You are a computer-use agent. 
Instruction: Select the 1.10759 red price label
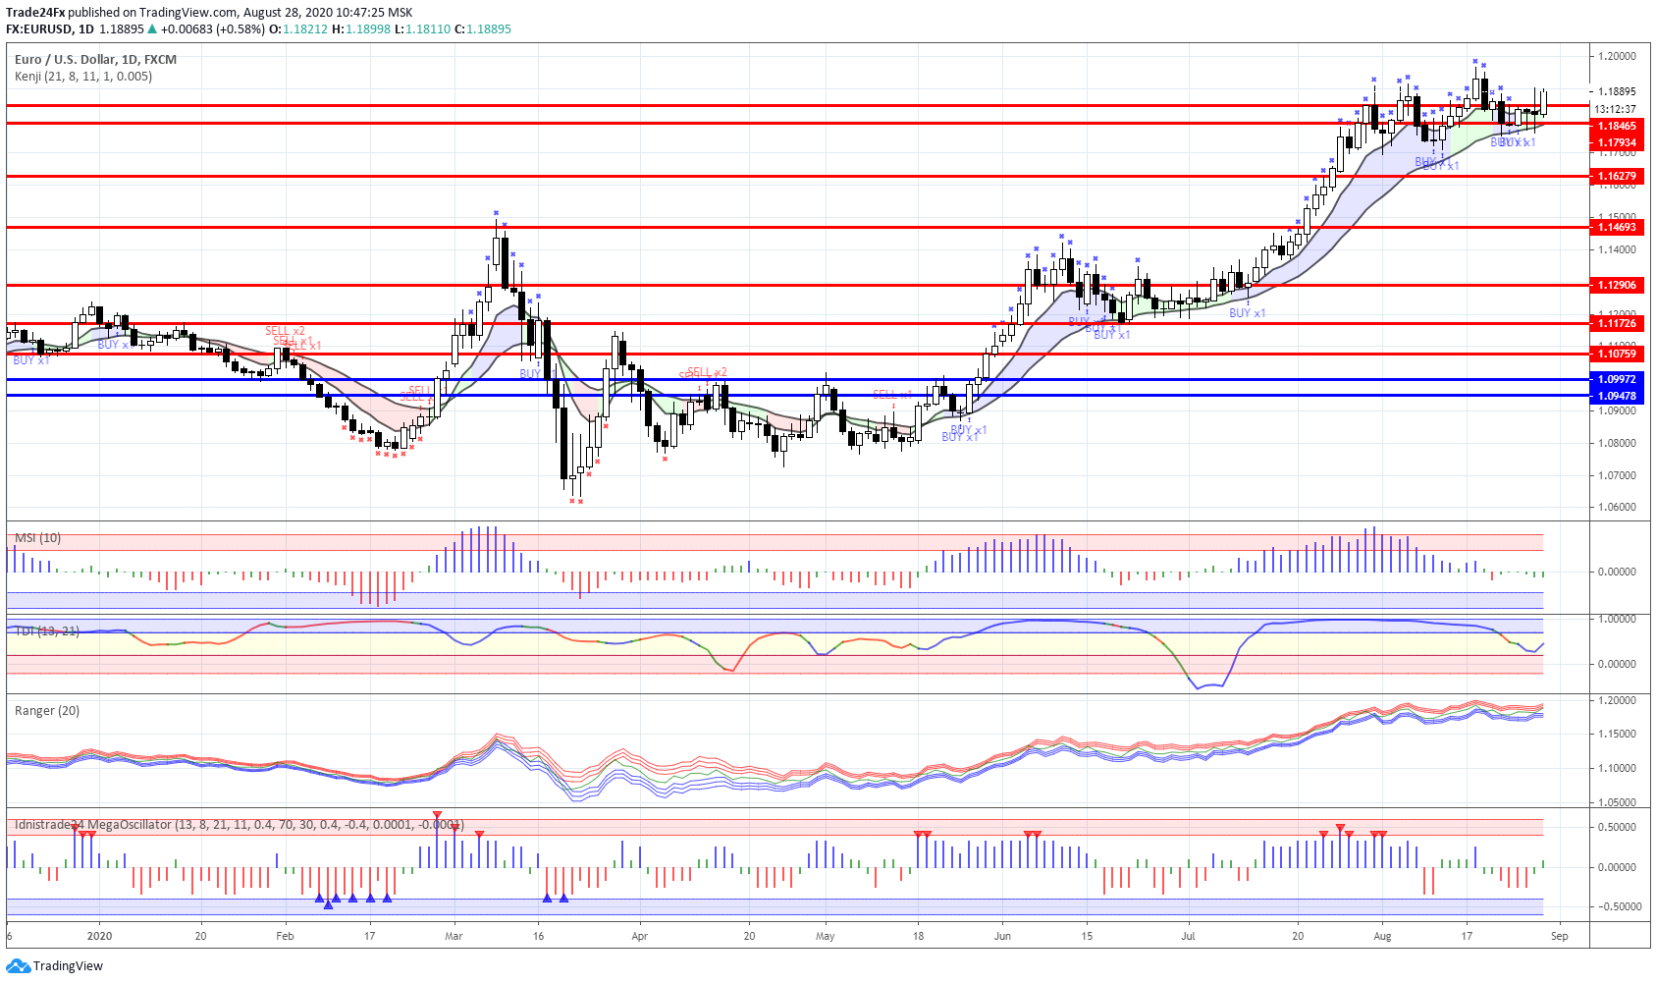tap(1616, 354)
